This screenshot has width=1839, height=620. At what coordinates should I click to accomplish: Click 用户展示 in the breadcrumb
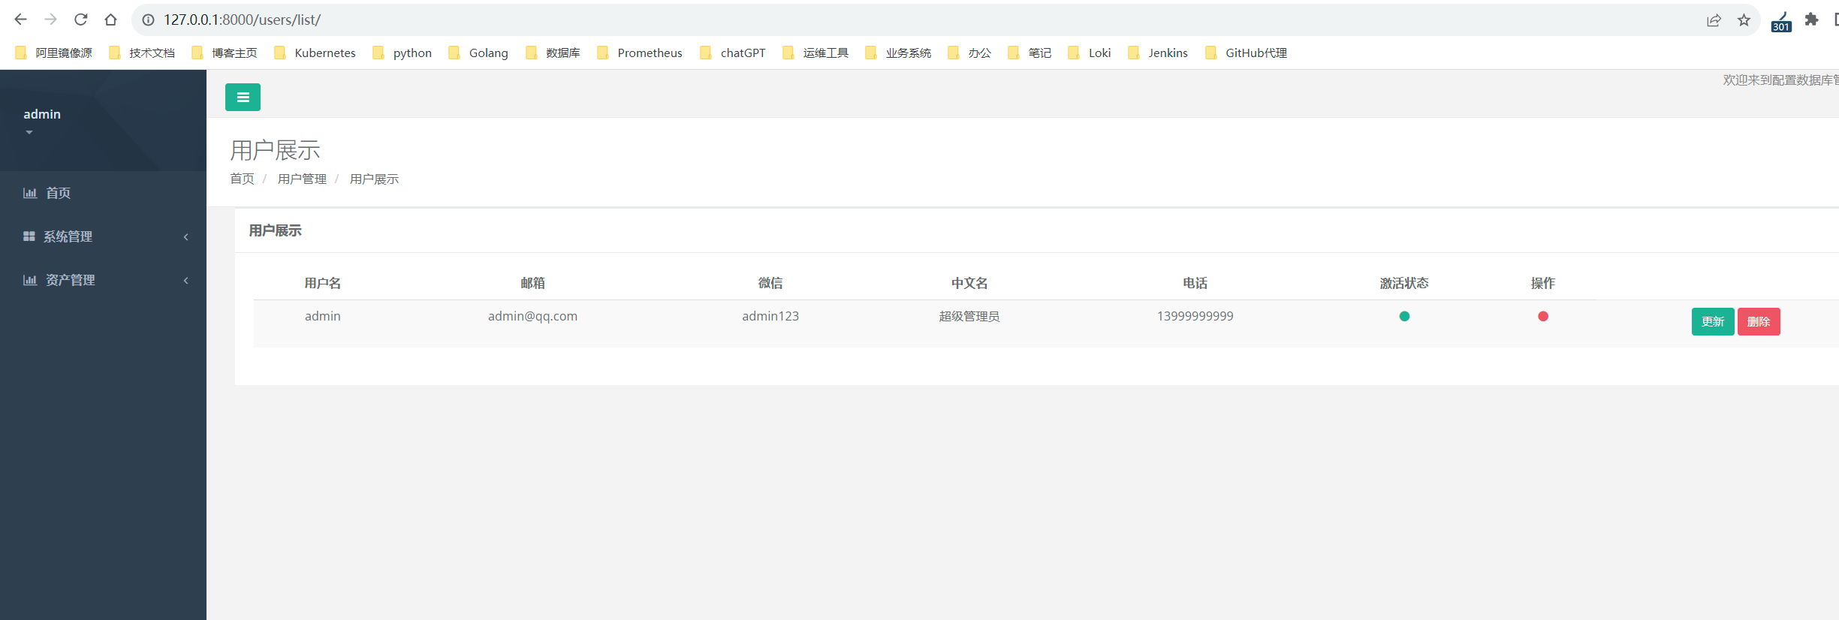click(374, 179)
